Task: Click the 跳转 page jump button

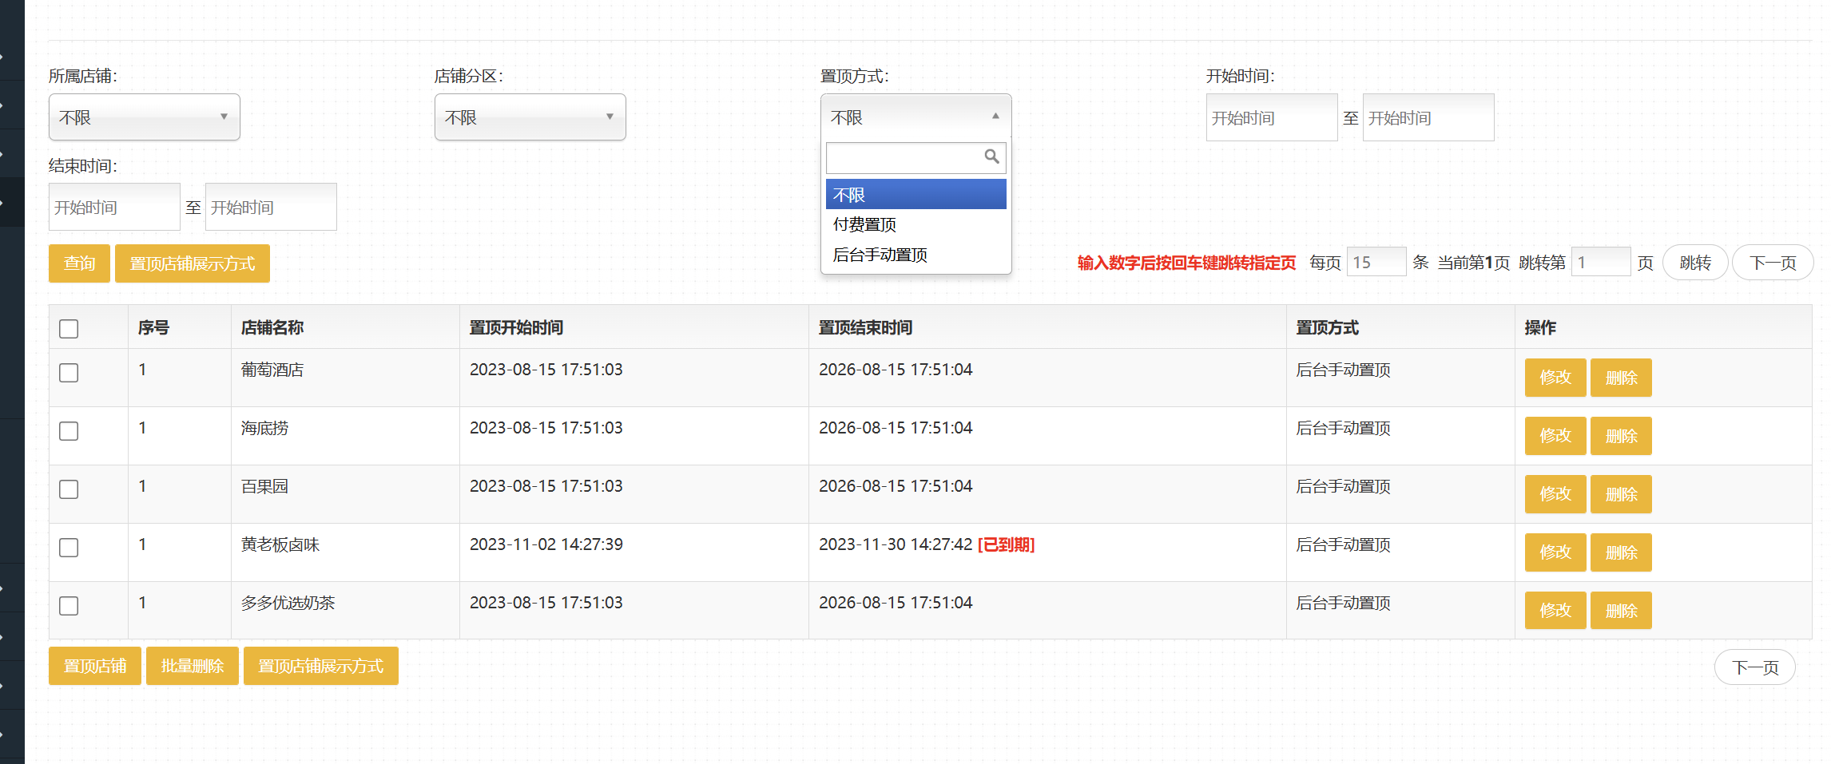Action: click(1694, 263)
